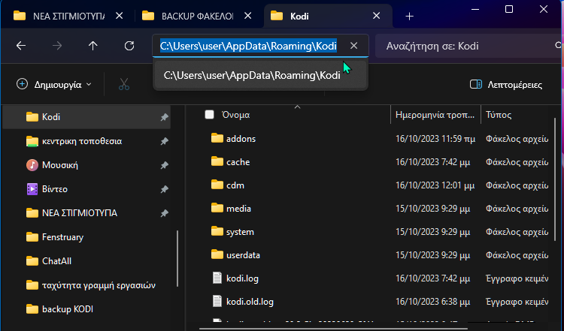Open ΝΕΑ ΣΤΙΓΜΙΟΤΥΠΑ in the sidebar

tap(86, 213)
